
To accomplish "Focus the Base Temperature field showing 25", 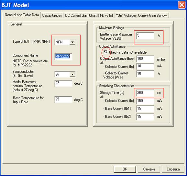I will [x=63, y=99].
